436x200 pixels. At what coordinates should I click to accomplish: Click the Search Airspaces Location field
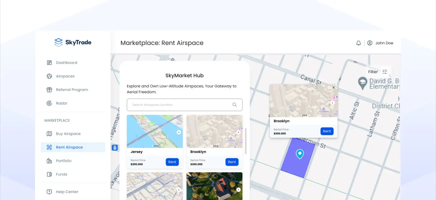pos(179,105)
